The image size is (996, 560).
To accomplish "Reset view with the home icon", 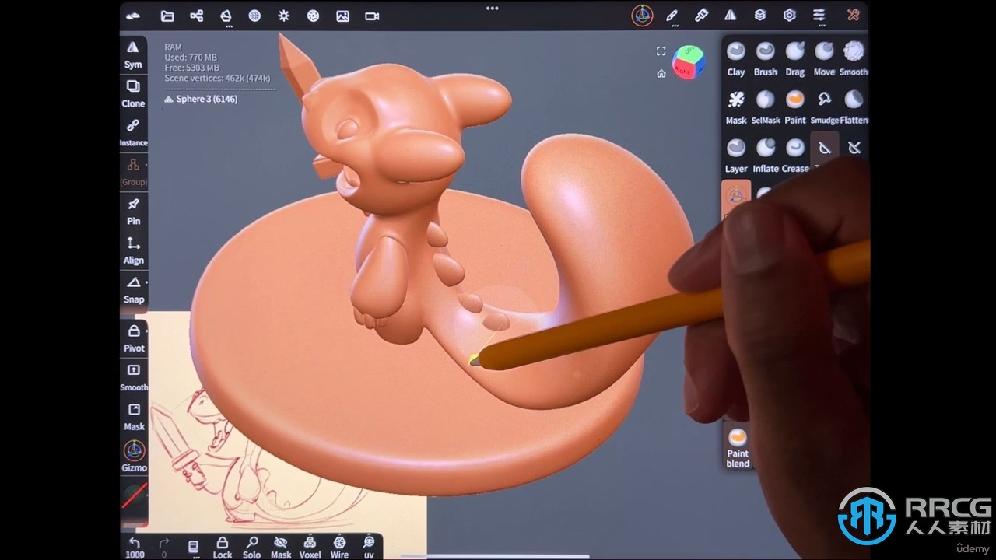I will 661,74.
